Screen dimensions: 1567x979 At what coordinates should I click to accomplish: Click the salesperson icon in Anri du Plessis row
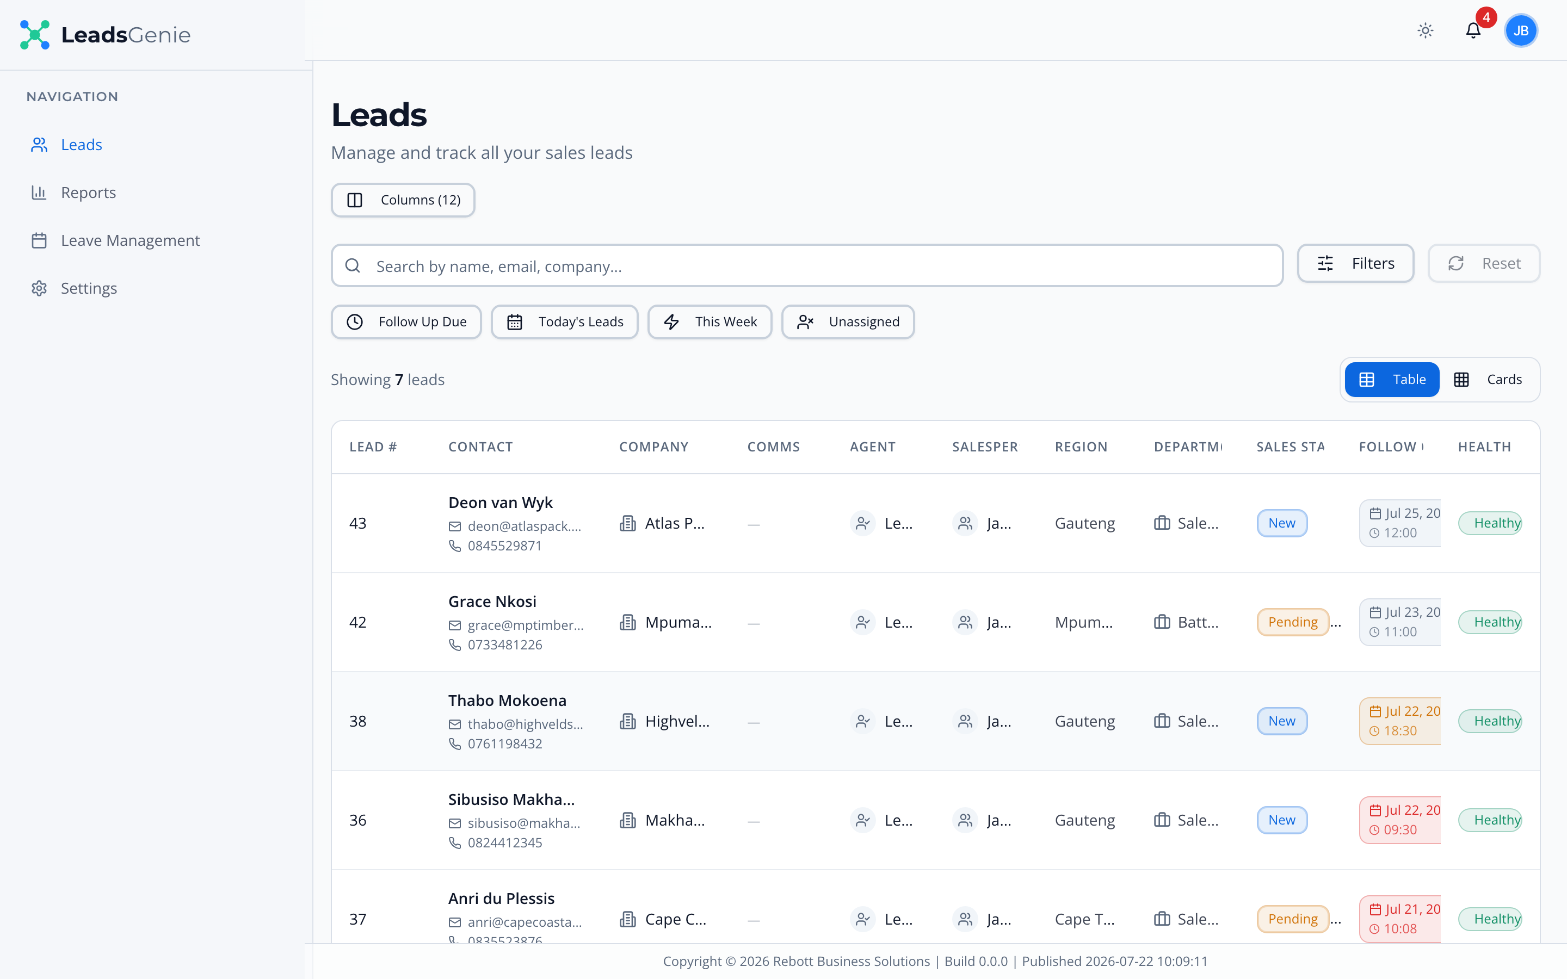click(965, 919)
